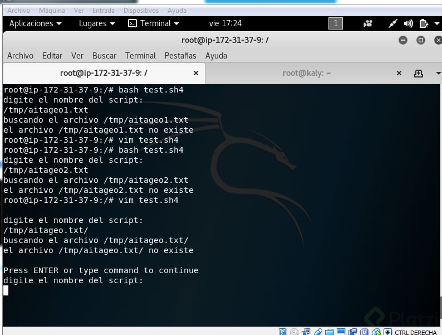The image size is (442, 335).
Task: Select the root@ip-172-31-37-9 tab
Action: click(x=104, y=74)
